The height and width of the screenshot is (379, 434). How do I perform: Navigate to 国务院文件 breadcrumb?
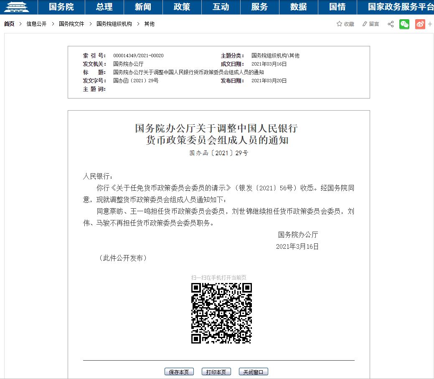pos(71,24)
